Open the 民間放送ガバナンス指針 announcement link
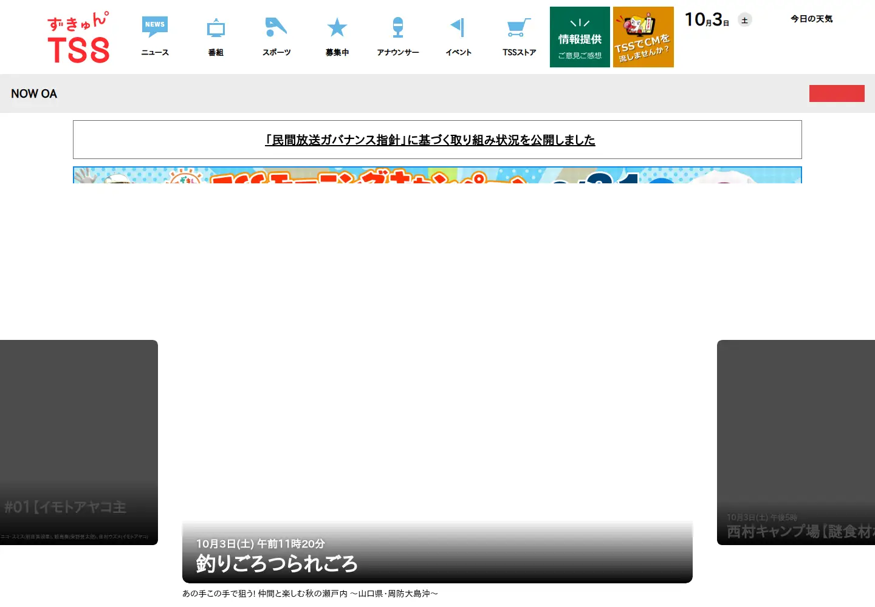 click(430, 140)
